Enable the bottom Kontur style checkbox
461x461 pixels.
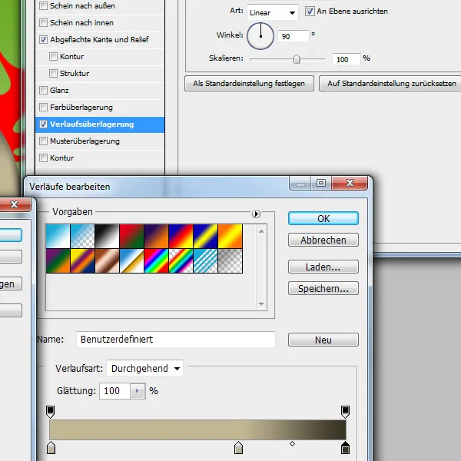tap(43, 158)
